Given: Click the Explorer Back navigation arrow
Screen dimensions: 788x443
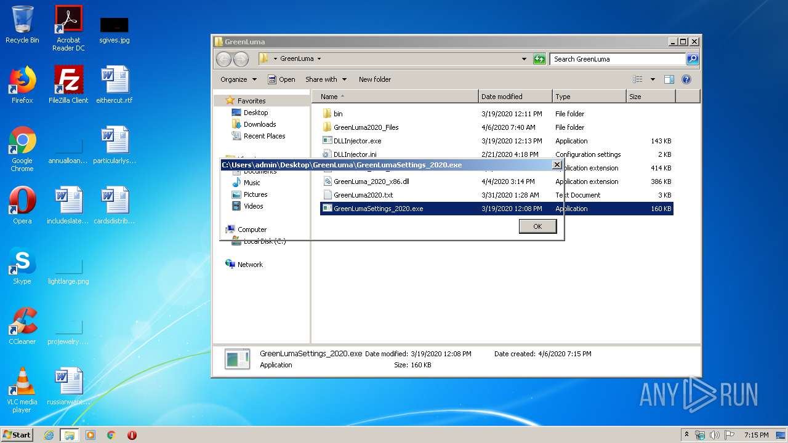Looking at the screenshot, I should point(223,59).
